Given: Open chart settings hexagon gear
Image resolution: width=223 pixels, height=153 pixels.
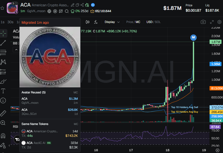Looking at the screenshot, I should click(219, 22).
